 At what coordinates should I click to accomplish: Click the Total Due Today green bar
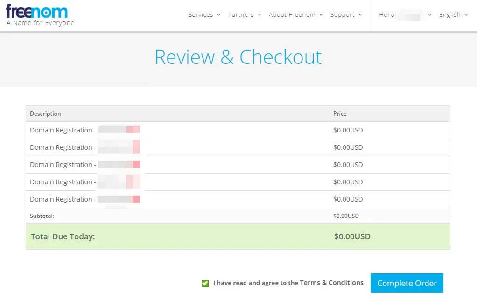click(238, 236)
